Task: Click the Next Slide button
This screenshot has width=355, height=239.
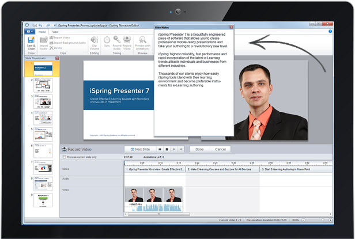Action: coord(140,149)
